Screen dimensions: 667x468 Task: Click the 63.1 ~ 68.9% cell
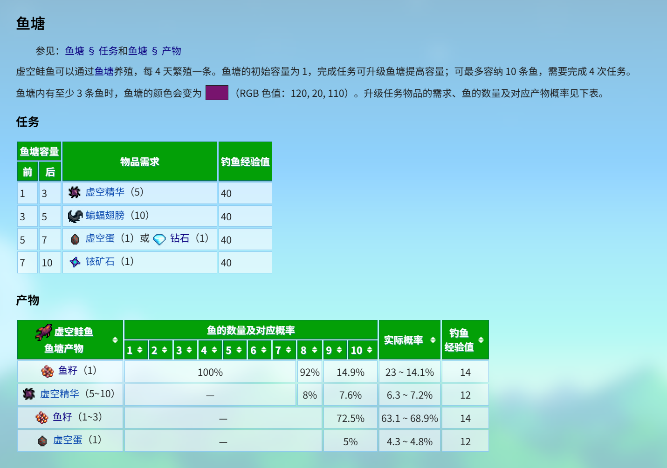click(410, 418)
